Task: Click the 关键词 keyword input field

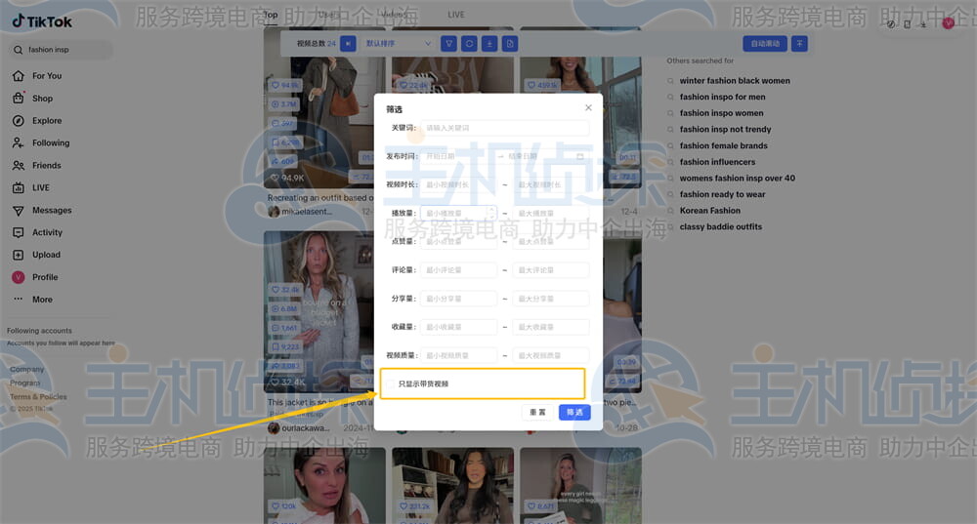Action: click(x=504, y=128)
